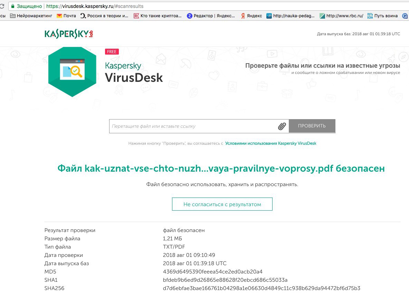Click the VirusDesk hexagon logo
The image size is (409, 298).
click(x=72, y=72)
